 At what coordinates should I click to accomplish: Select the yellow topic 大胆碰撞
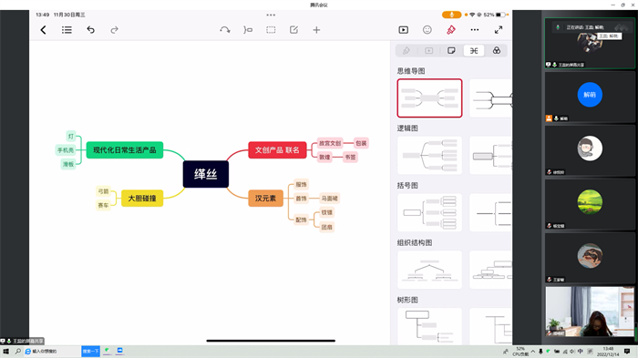point(142,198)
